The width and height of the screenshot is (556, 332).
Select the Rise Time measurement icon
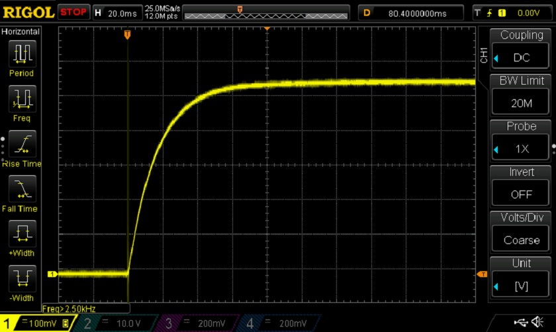(x=21, y=144)
